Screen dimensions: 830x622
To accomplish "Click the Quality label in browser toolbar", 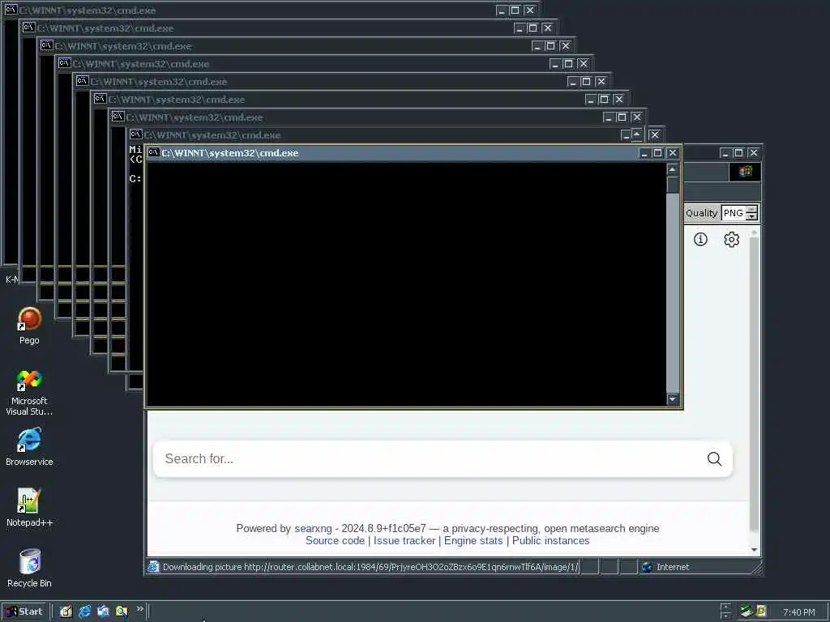I will [701, 213].
